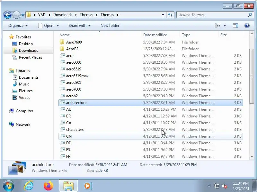
Task: Select the aero theme file icon
Action: (x=62, y=55)
